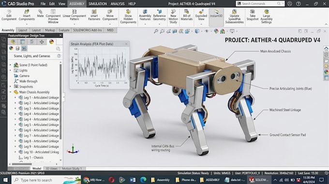Viewport: 329px width, 184px height.
Task: Expand the Scene (3 Point Faded) node
Action: [10, 65]
